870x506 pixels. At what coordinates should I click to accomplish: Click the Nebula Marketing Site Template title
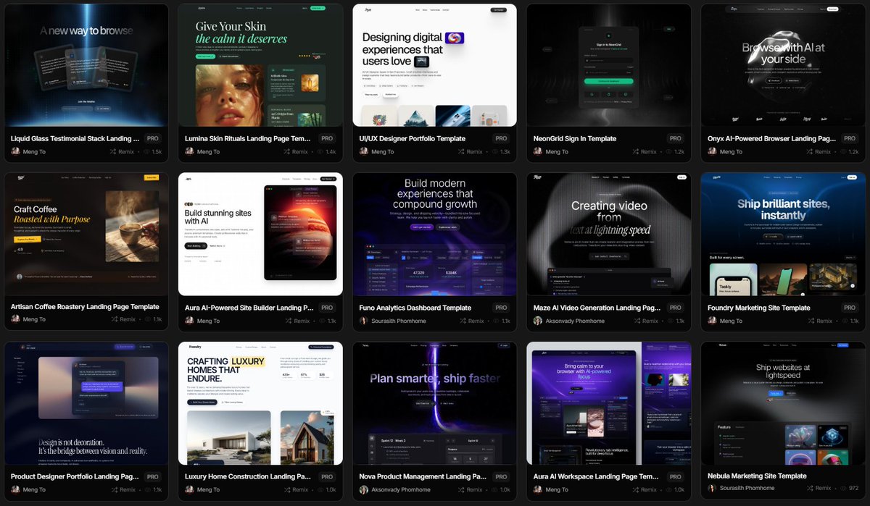(757, 476)
